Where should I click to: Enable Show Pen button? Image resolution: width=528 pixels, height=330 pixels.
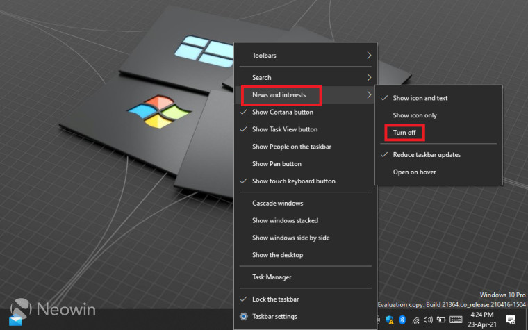coord(306,164)
